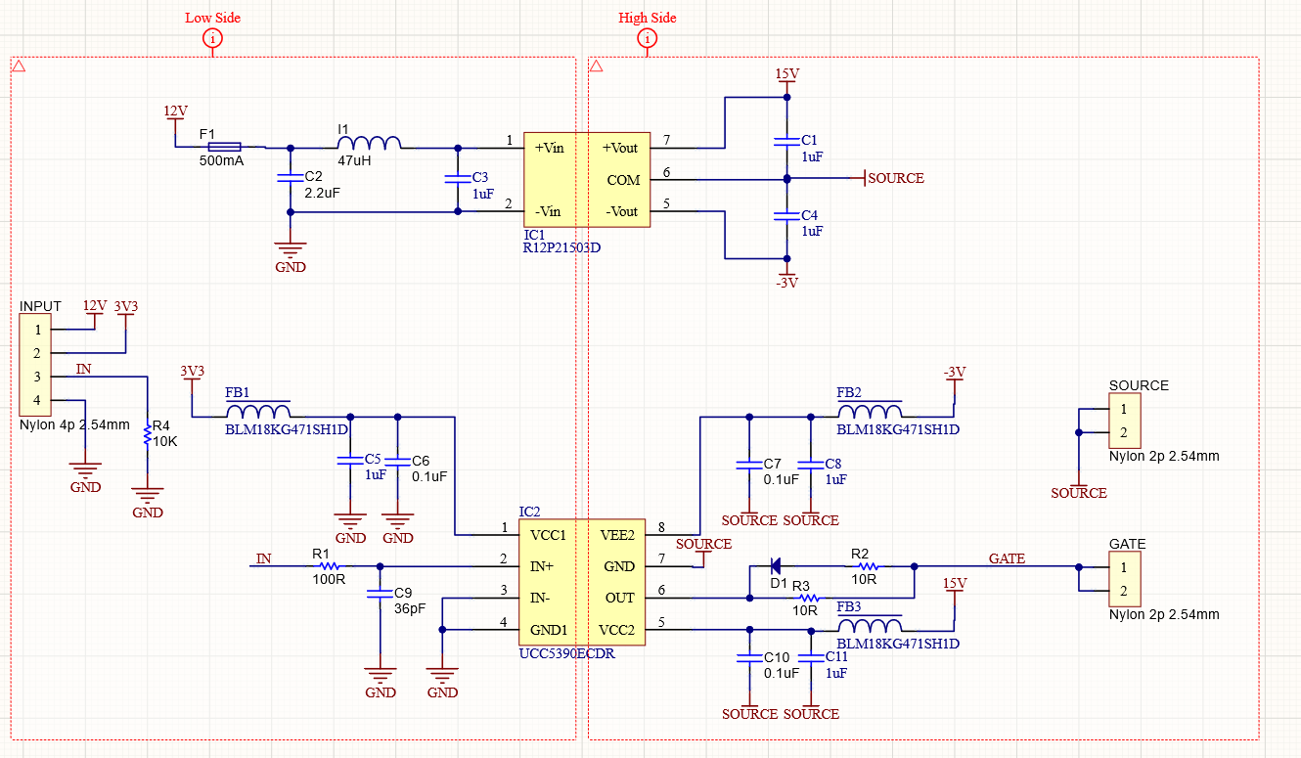The width and height of the screenshot is (1301, 758).
Task: Select capacitor C8 symbol
Action: point(811,465)
